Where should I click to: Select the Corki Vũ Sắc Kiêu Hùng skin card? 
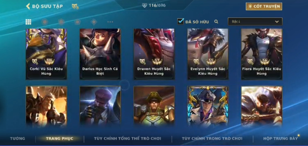tap(46, 54)
